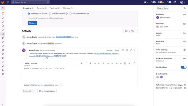Insert a collapsible section
Screen dimensions: 188x106
(121, 64)
